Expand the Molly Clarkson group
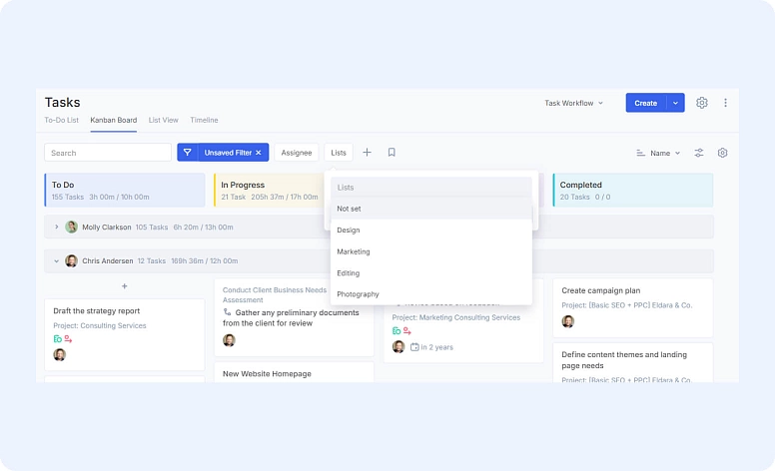Image resolution: width=775 pixels, height=471 pixels. 57,228
